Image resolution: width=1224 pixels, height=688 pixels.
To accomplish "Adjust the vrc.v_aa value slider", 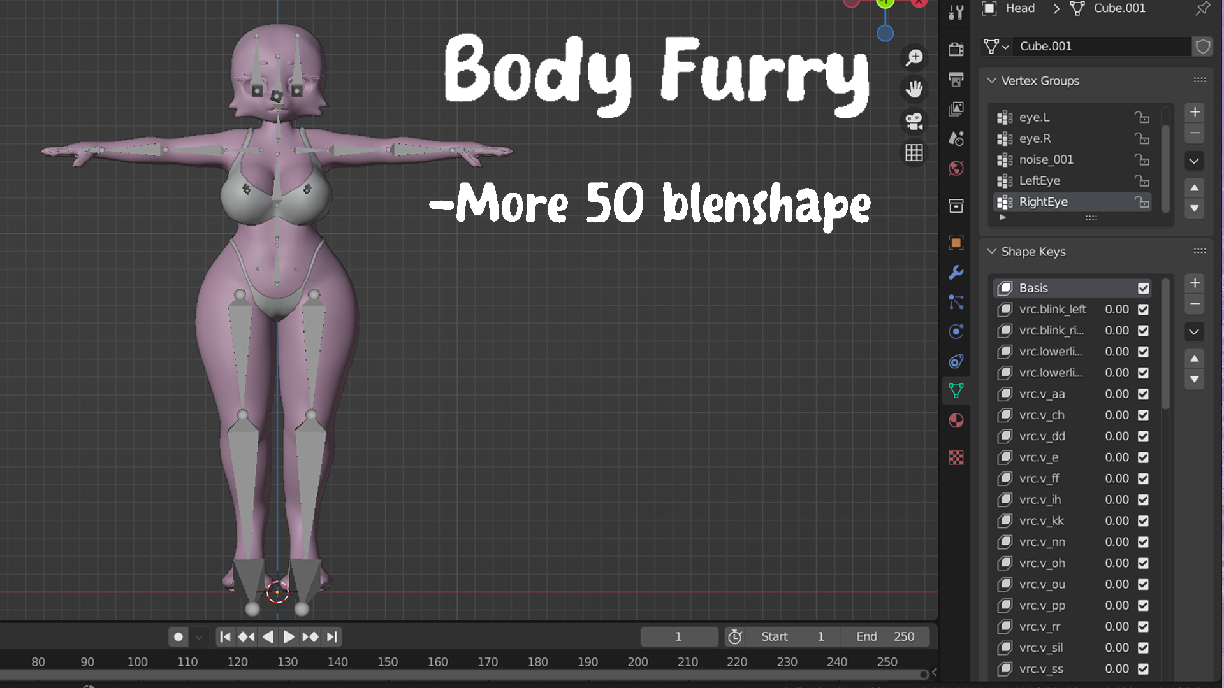I will [1118, 394].
